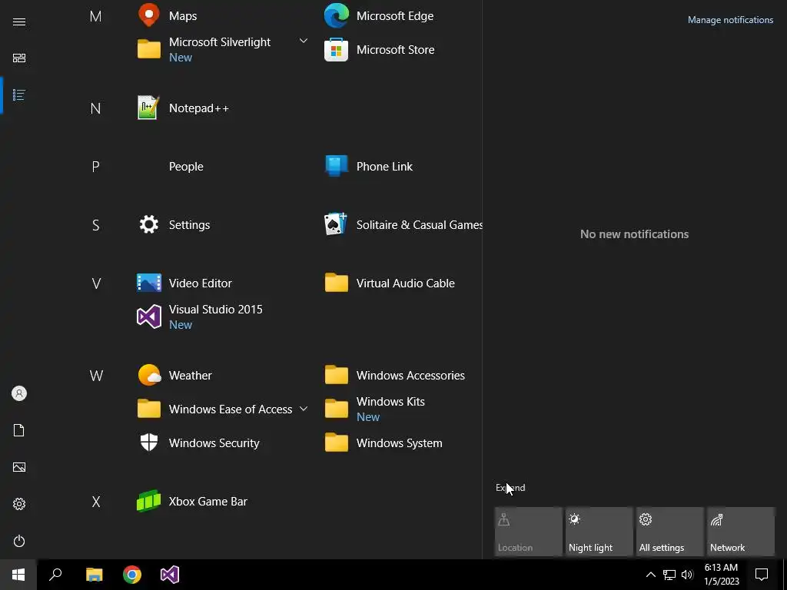Open the Microsoft Silverlight folder icon
Screen dimensions: 787x590
pos(149,49)
